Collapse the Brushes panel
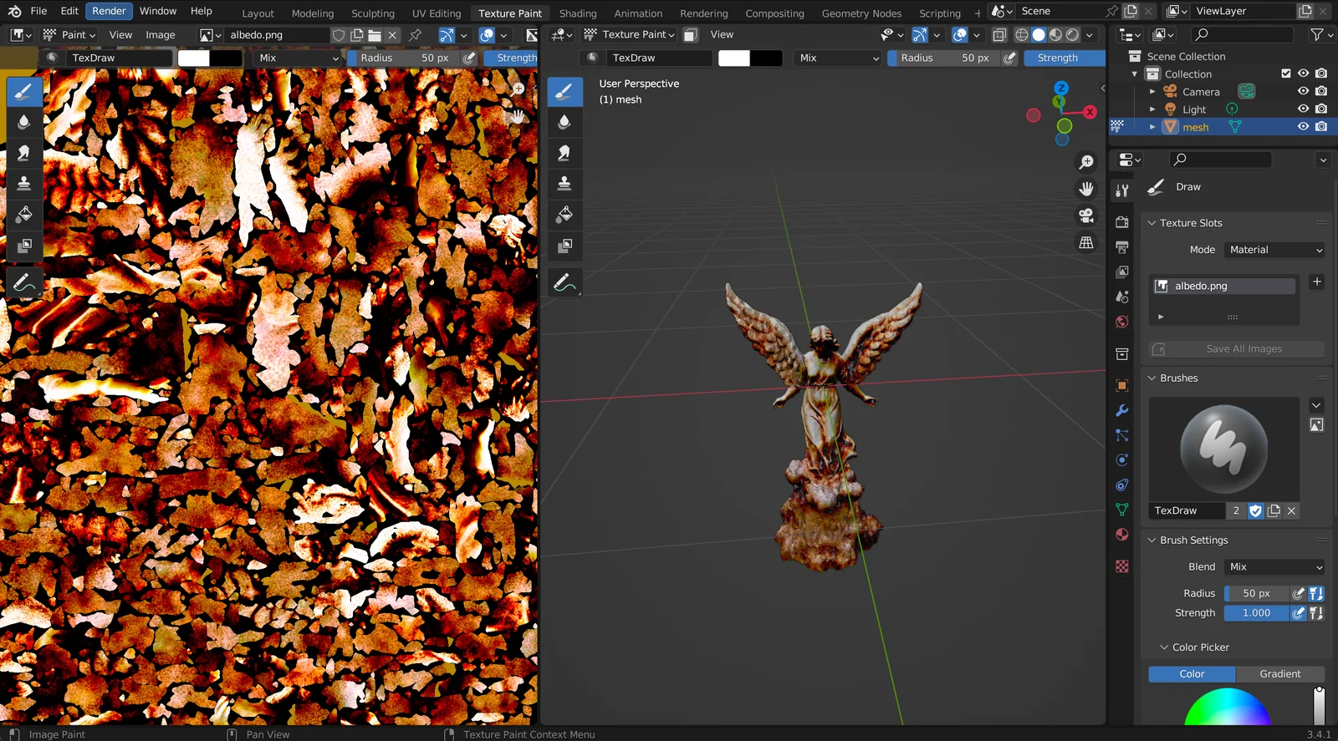The height and width of the screenshot is (741, 1338). point(1152,378)
